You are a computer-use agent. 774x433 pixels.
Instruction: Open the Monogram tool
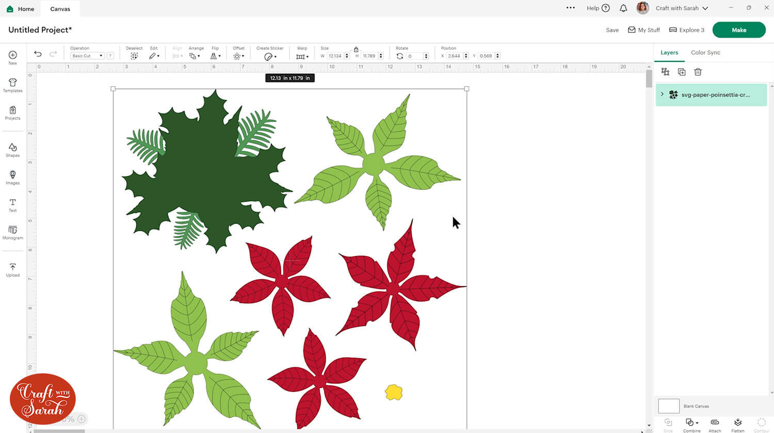pos(12,232)
